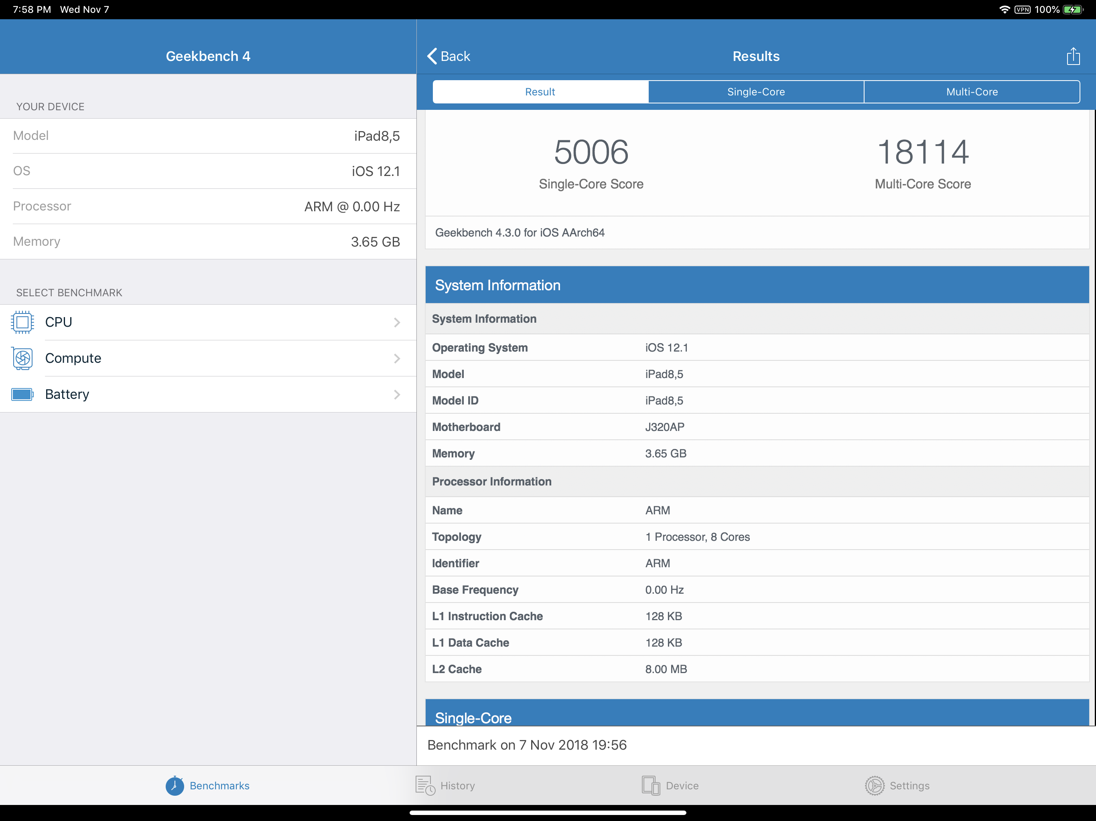
Task: Tap the VPN indicator in status bar
Action: point(1022,9)
